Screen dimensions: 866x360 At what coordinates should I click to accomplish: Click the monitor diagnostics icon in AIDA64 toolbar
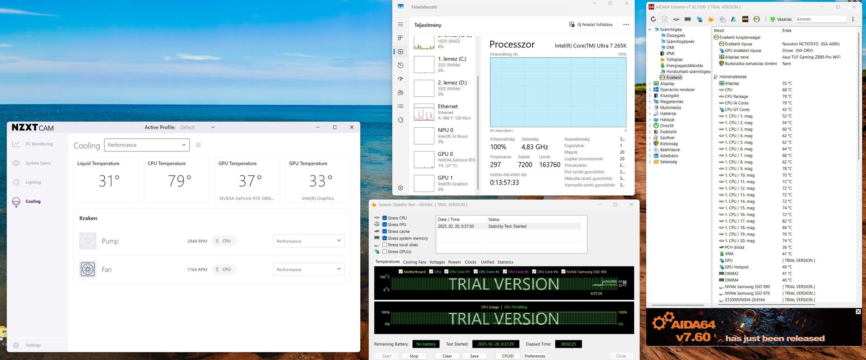(x=699, y=19)
